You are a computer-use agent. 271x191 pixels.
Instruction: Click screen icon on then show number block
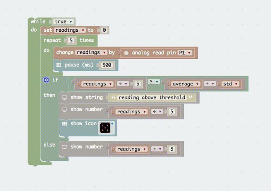click(65, 110)
